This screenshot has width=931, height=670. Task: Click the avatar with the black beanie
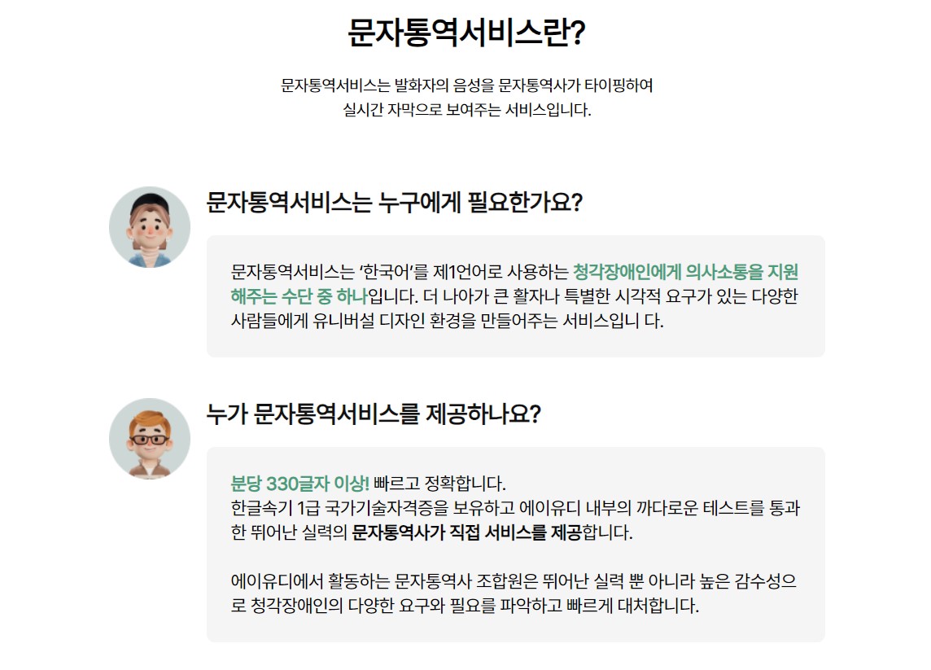click(150, 227)
